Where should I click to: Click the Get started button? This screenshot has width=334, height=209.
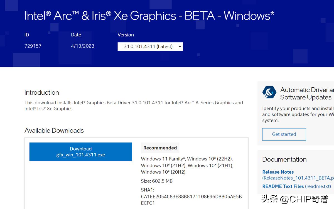click(x=284, y=134)
